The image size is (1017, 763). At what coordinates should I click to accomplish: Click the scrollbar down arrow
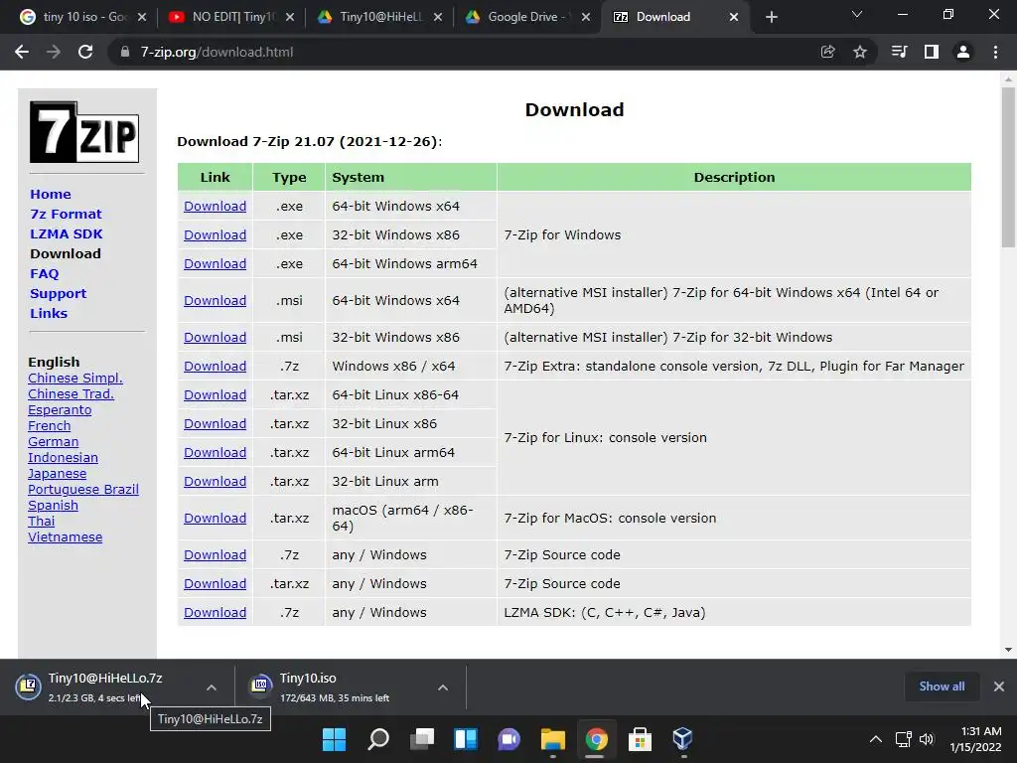pos(1008,649)
